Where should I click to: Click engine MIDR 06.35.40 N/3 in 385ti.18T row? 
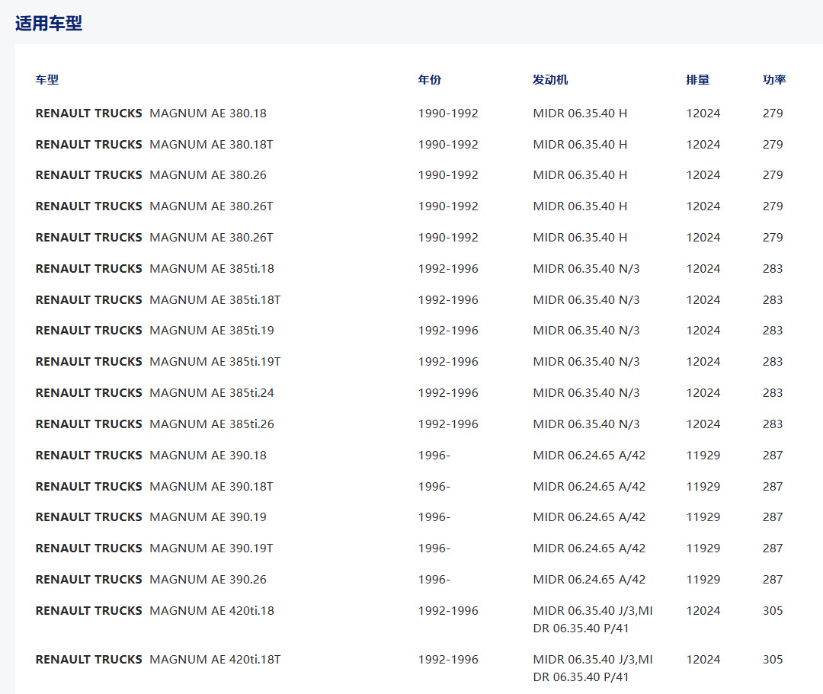(586, 299)
